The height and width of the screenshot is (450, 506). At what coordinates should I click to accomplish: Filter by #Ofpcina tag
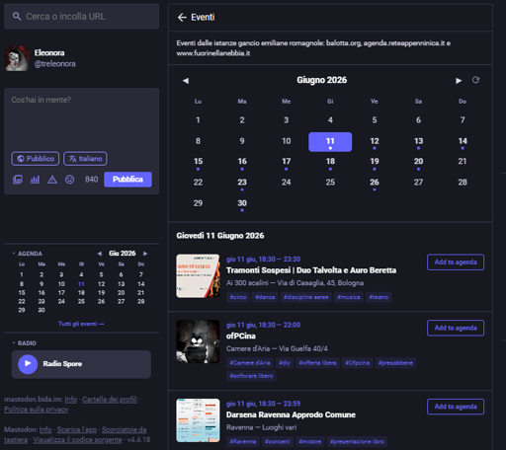358,363
